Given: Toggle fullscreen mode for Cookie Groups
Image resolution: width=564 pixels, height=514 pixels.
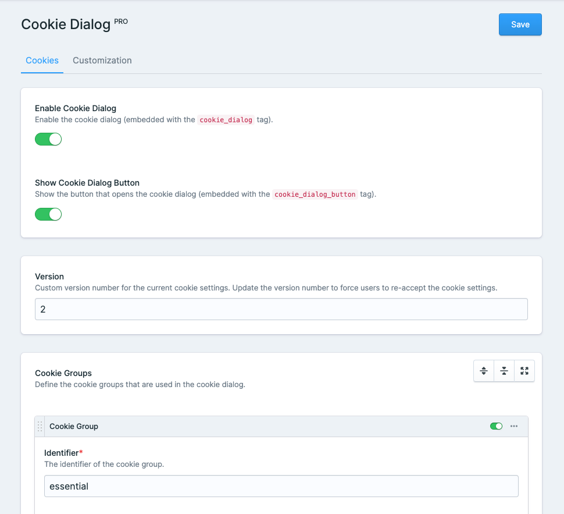Looking at the screenshot, I should [x=524, y=371].
